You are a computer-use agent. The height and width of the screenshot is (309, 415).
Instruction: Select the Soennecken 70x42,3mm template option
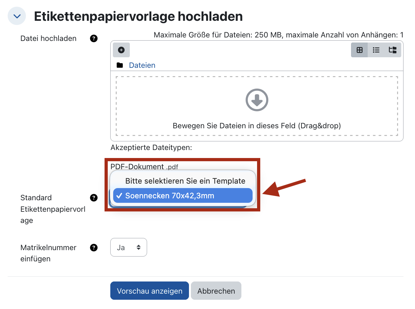click(x=183, y=195)
